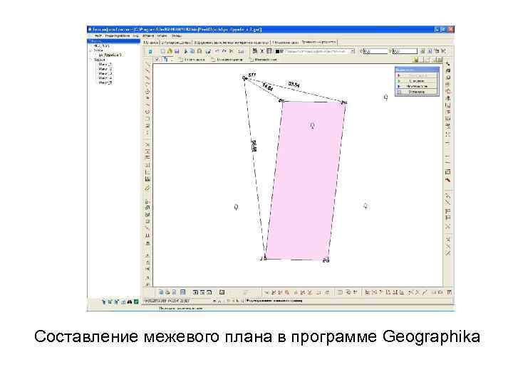Click the green icon beside the binoculars

(x=136, y=302)
